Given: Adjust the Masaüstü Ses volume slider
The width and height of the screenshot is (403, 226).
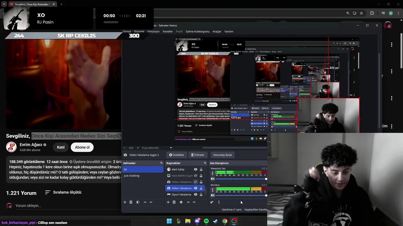Looking at the screenshot, I should coord(241,179).
